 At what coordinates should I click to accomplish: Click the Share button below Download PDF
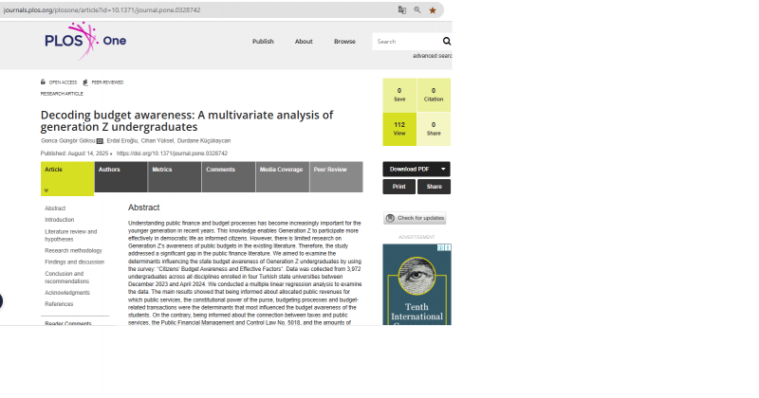[434, 187]
